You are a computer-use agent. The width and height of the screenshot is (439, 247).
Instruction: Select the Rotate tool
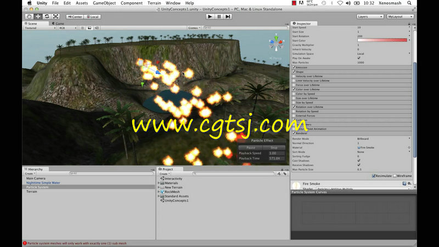47,16
